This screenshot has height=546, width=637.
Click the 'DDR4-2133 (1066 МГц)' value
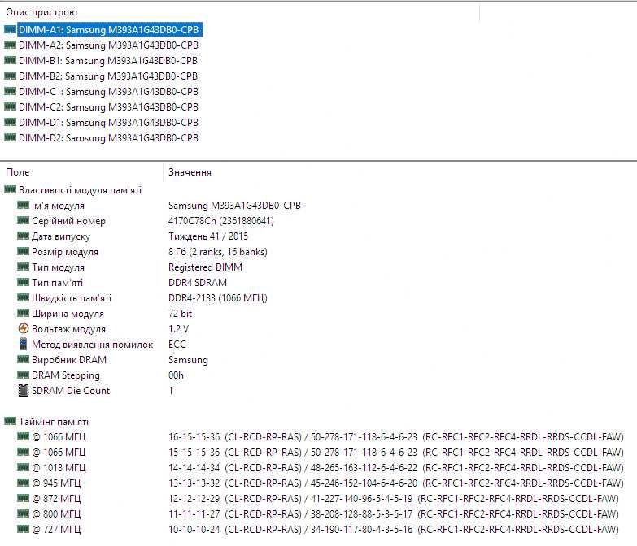click(218, 297)
